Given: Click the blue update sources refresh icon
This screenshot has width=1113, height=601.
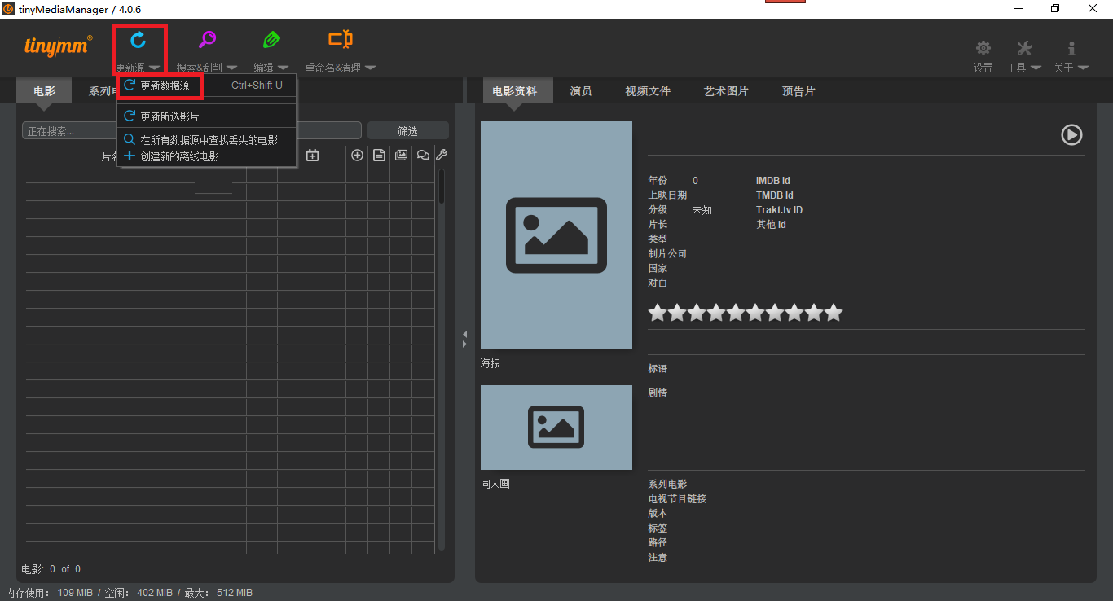Looking at the screenshot, I should 139,39.
